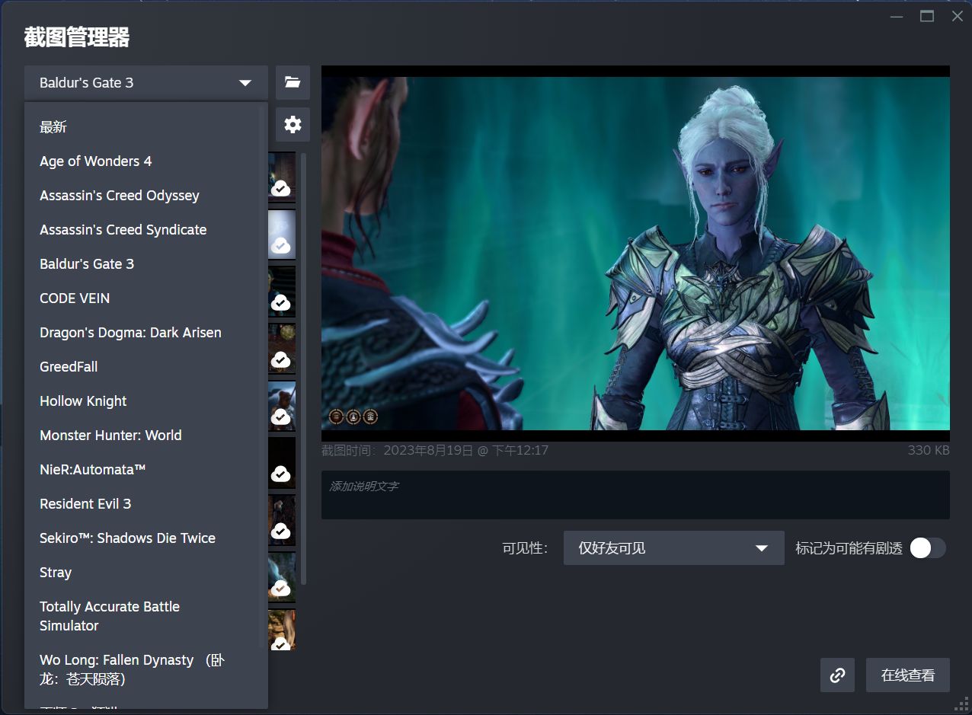Expand the Baldur's Gate 3 game dropdown
The image size is (972, 715).
(146, 82)
